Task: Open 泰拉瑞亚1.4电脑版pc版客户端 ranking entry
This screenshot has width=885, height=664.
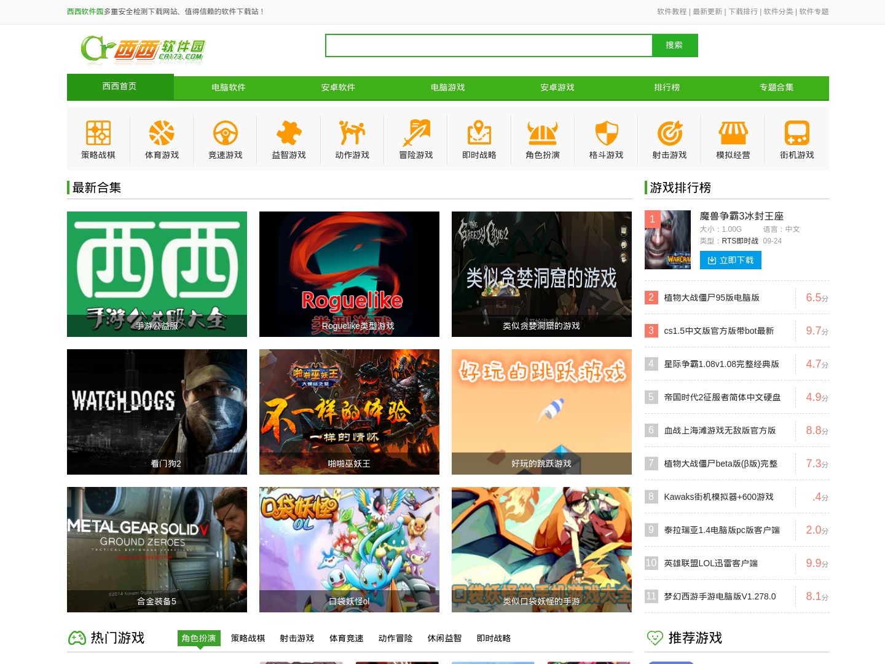Action: (x=722, y=530)
